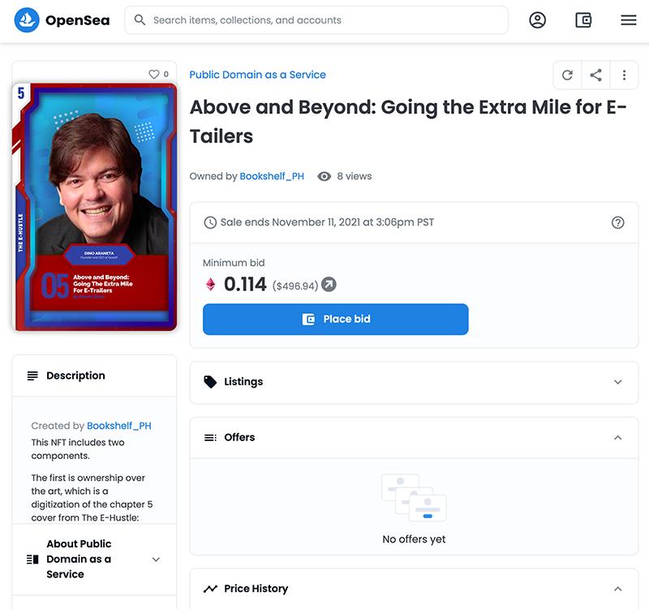The width and height of the screenshot is (649, 609).
Task: Open the Public Domain as a Service collection link
Action: tap(257, 75)
